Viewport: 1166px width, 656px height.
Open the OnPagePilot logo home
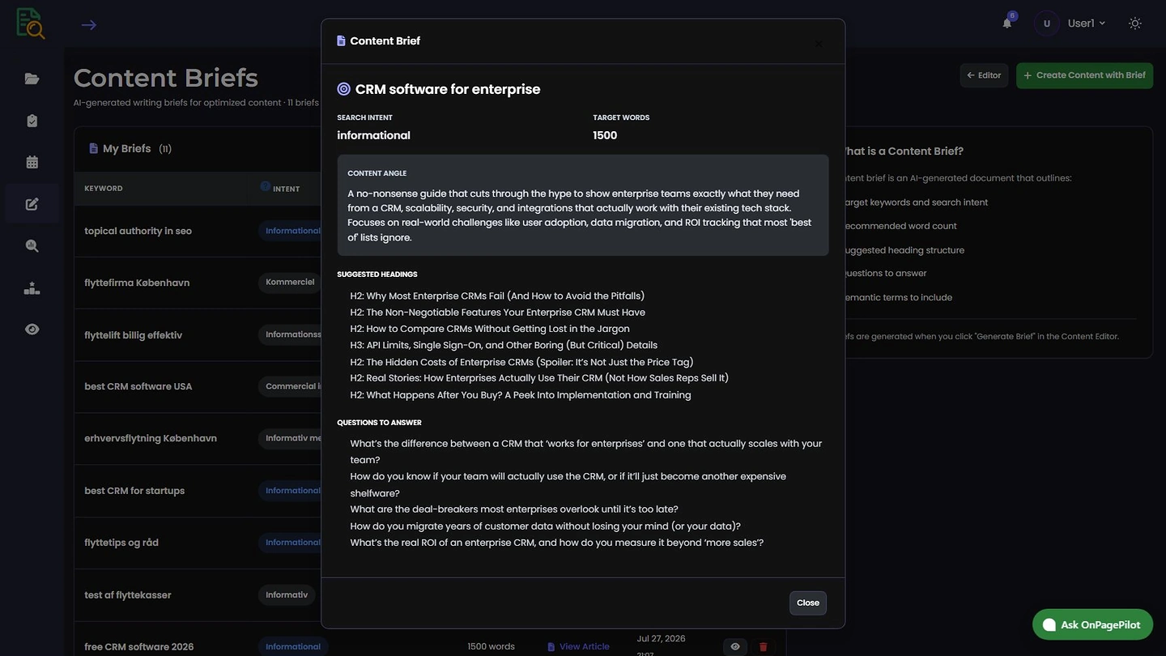click(x=31, y=23)
